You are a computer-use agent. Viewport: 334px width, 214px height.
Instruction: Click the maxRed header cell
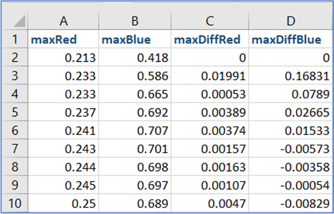(x=63, y=40)
